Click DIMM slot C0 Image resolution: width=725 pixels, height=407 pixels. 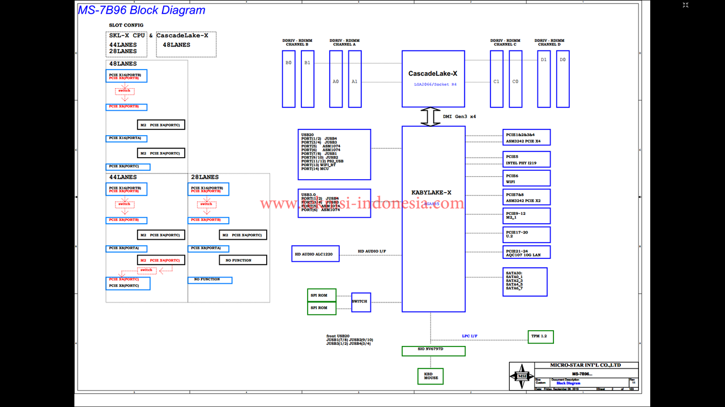pos(515,79)
